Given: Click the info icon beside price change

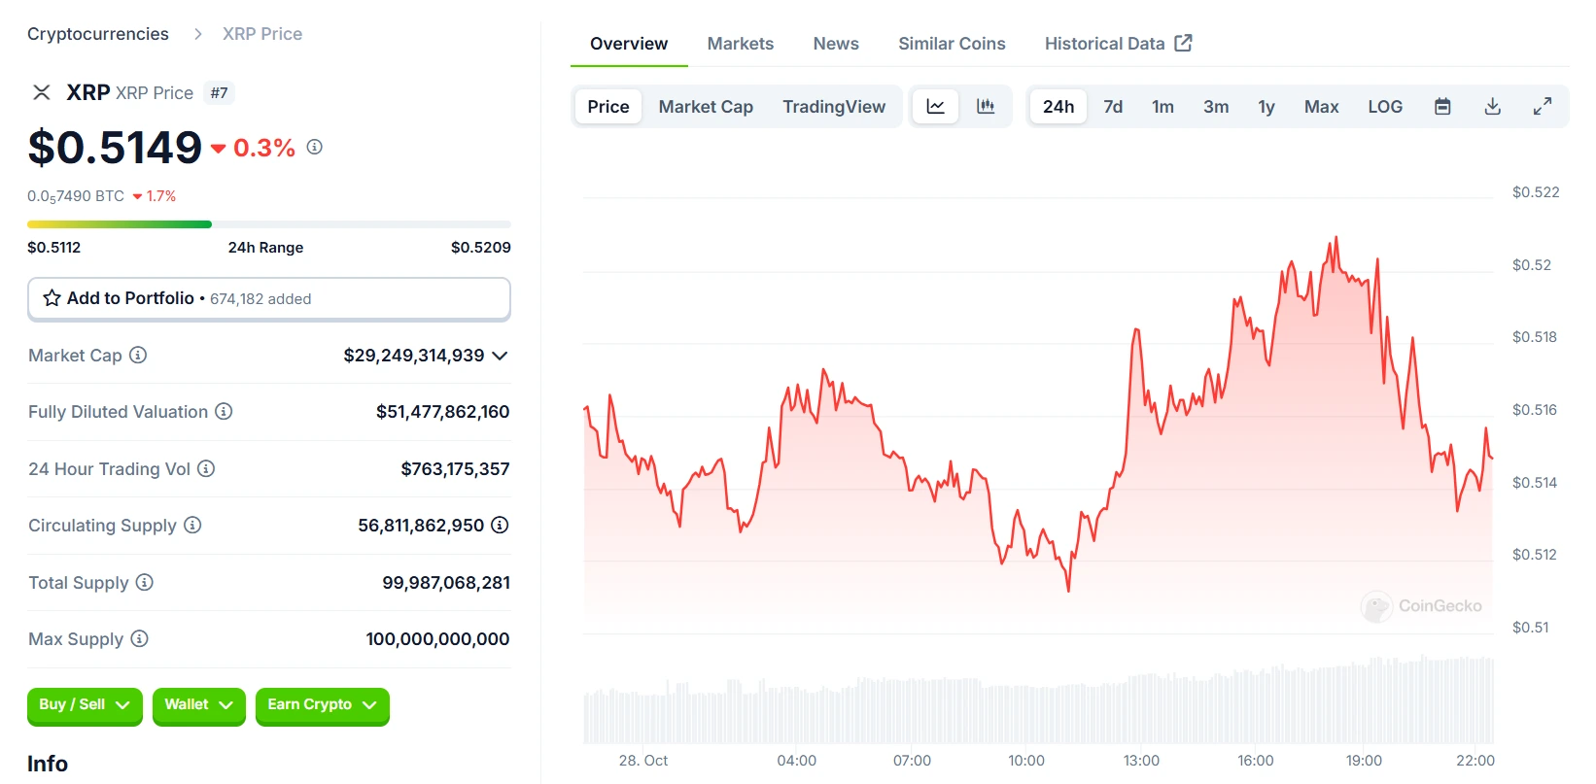Looking at the screenshot, I should (314, 147).
